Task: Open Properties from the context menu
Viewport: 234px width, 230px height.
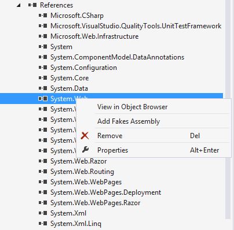Action: click(153, 150)
